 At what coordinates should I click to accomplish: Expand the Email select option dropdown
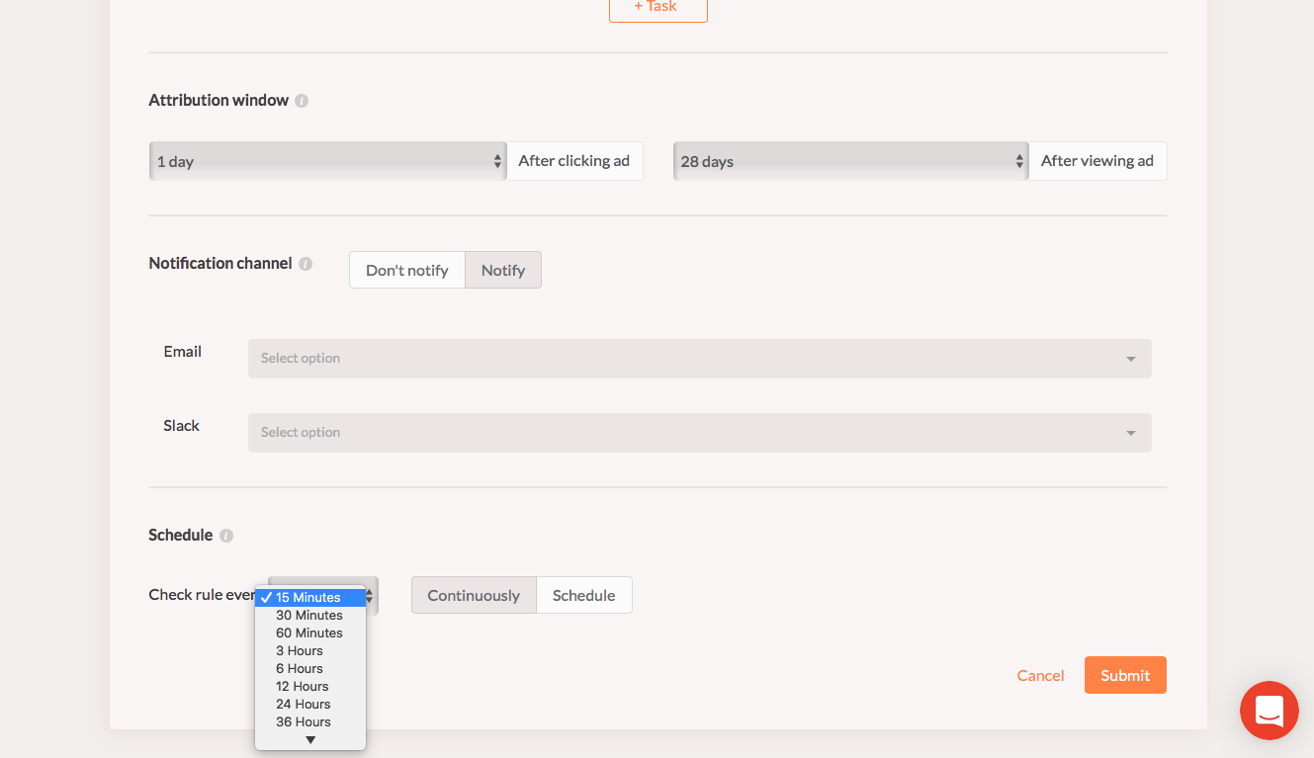point(699,359)
